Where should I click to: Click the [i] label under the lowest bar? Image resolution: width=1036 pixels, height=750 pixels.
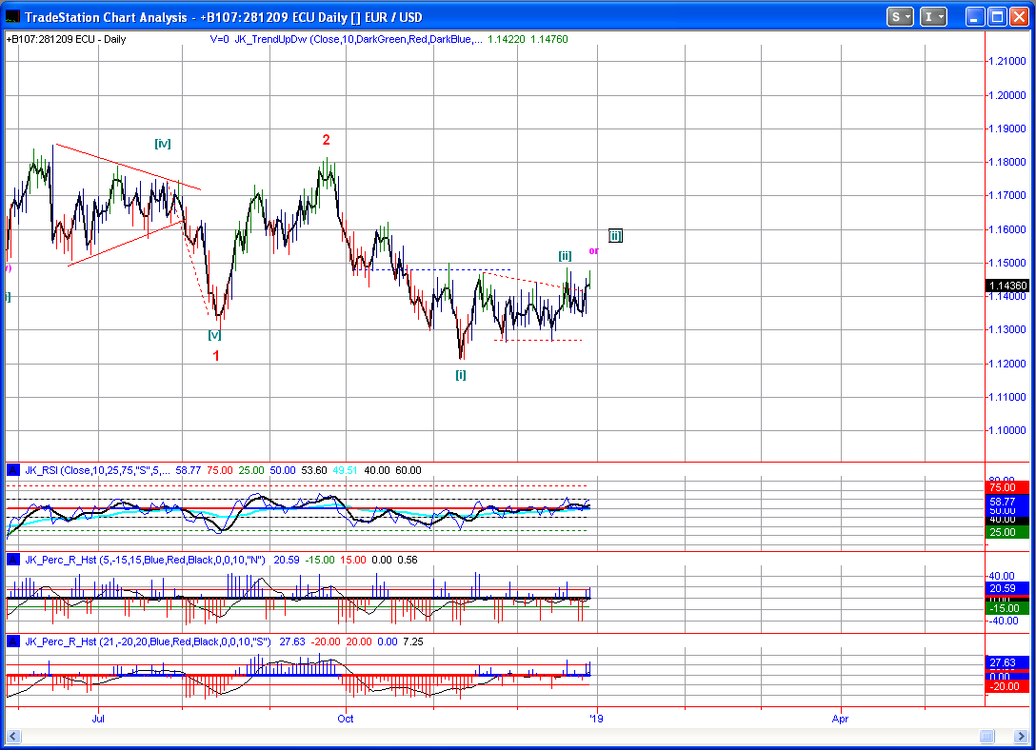(461, 375)
